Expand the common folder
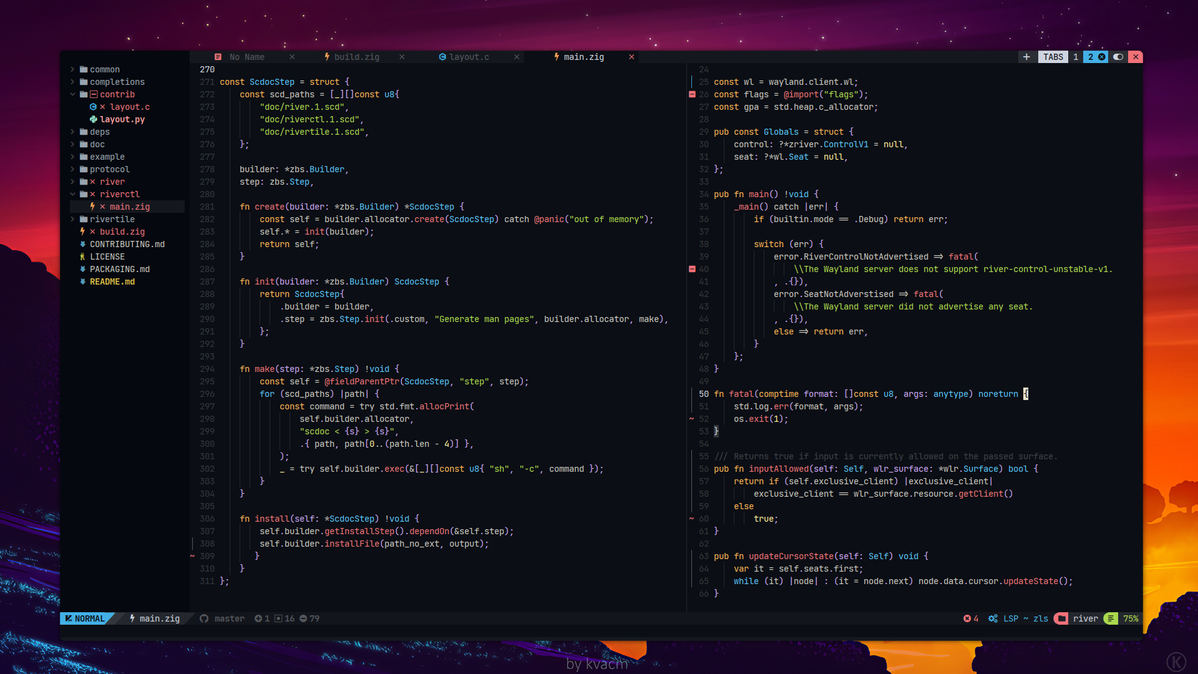1198x674 pixels. point(72,69)
